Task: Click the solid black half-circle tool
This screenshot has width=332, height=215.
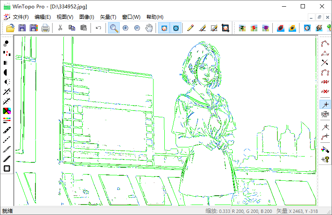Action: [x=5, y=73]
